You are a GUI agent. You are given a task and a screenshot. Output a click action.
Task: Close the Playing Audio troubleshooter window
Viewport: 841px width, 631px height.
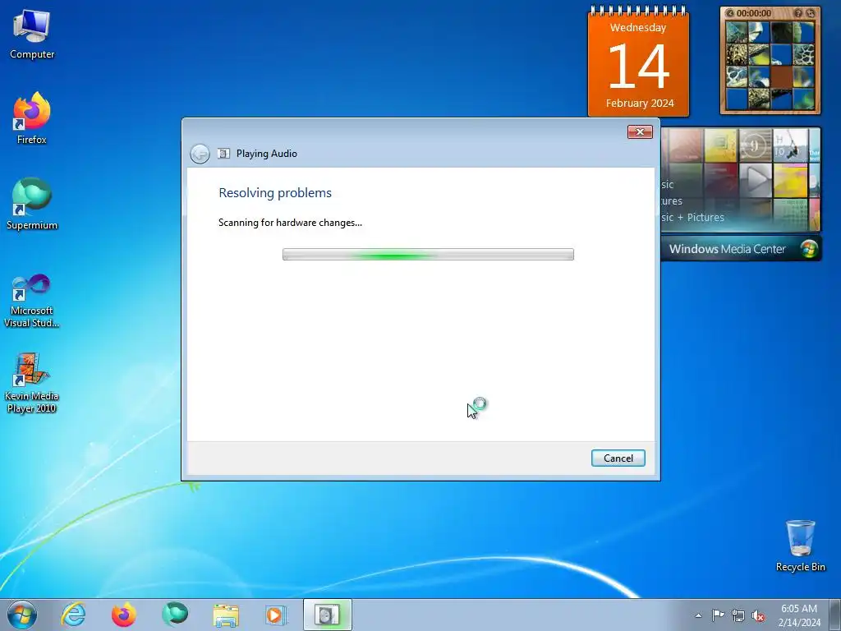tap(640, 132)
